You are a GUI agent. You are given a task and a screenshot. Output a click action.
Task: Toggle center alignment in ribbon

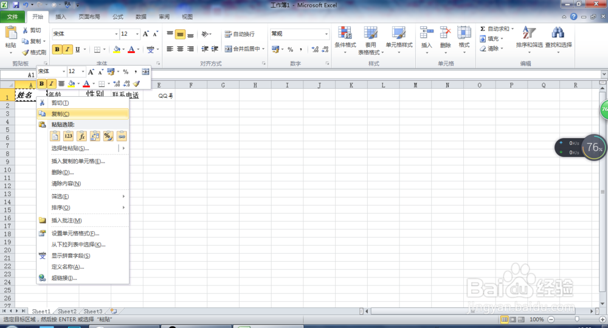tap(180, 49)
